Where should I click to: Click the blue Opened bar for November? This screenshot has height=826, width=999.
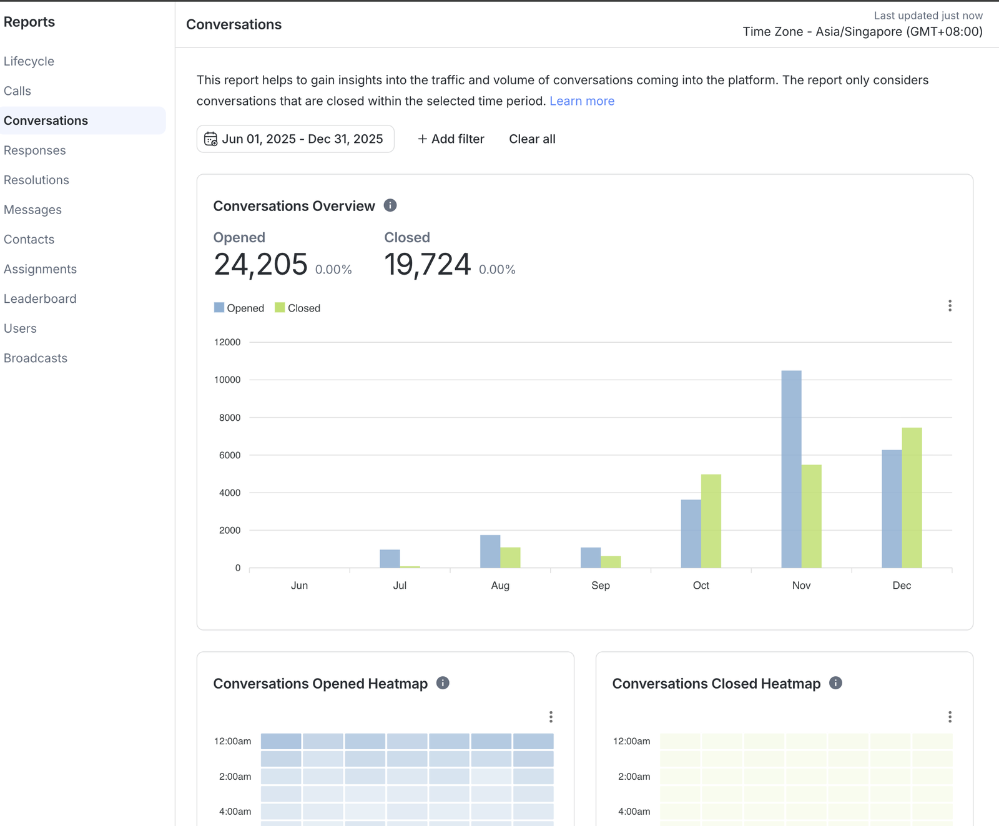click(792, 469)
